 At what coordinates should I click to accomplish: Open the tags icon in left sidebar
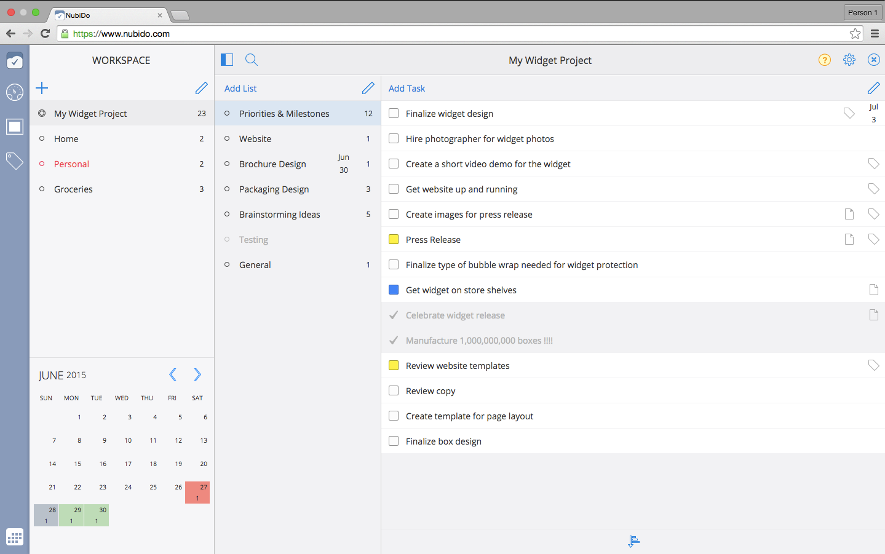coord(15,161)
